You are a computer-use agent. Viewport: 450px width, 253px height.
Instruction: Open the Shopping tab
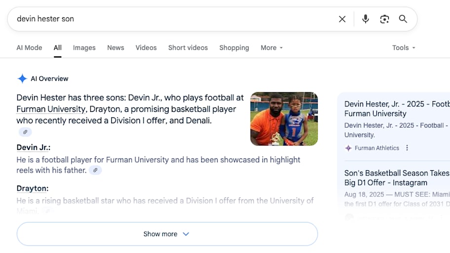234,48
